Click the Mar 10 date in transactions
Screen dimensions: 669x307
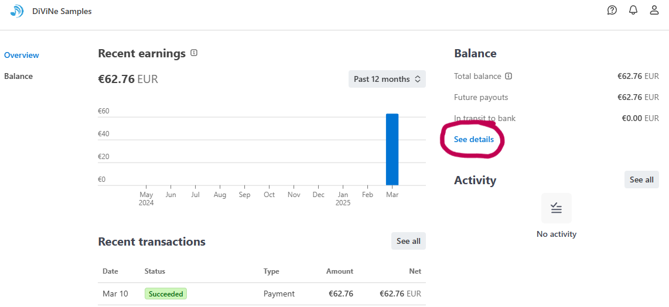click(115, 294)
